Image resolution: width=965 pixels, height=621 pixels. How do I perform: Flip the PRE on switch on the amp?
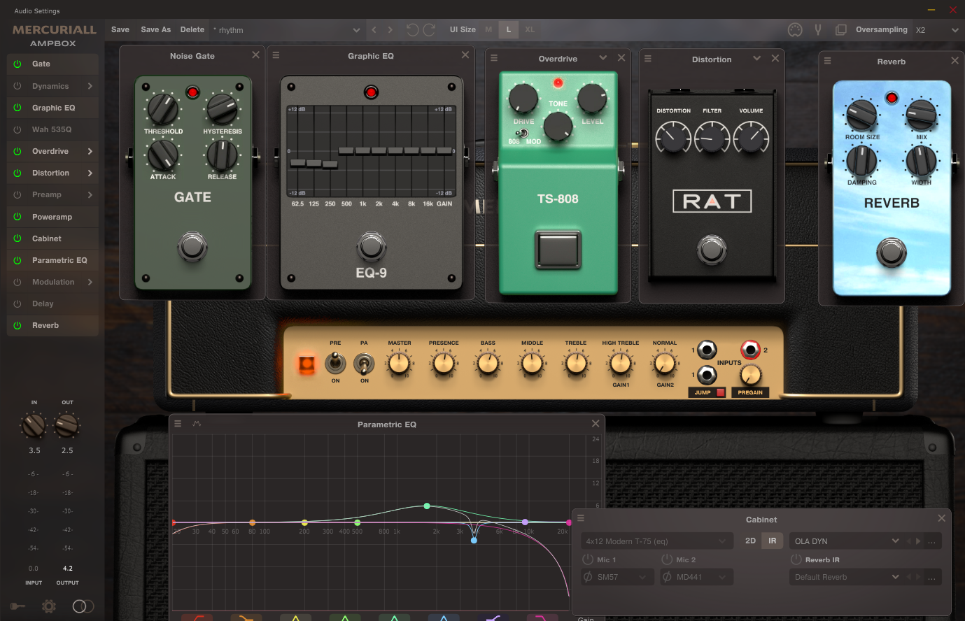coord(335,363)
